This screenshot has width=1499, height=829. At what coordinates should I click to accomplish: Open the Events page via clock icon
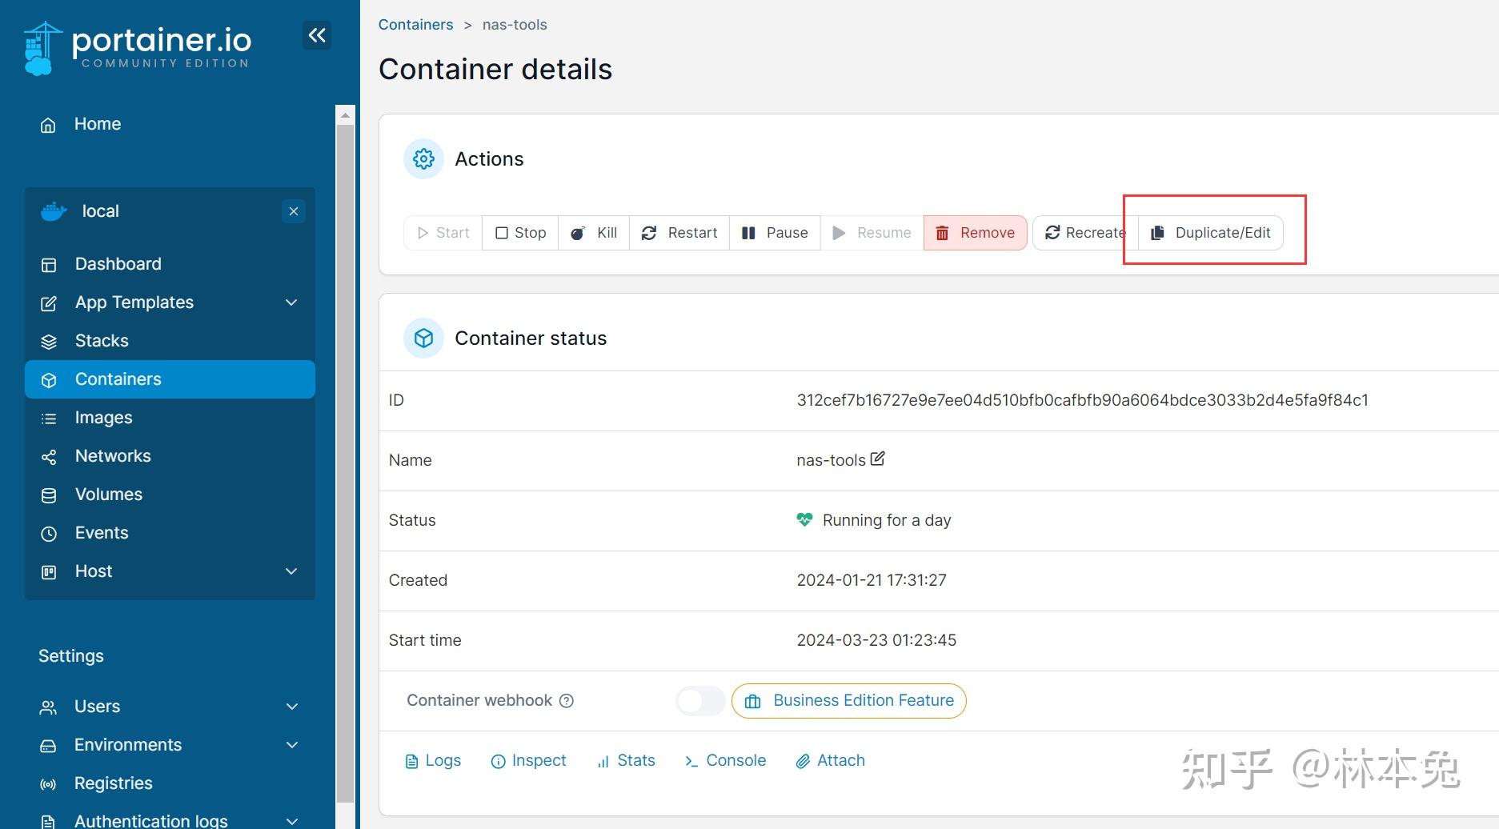pos(48,532)
